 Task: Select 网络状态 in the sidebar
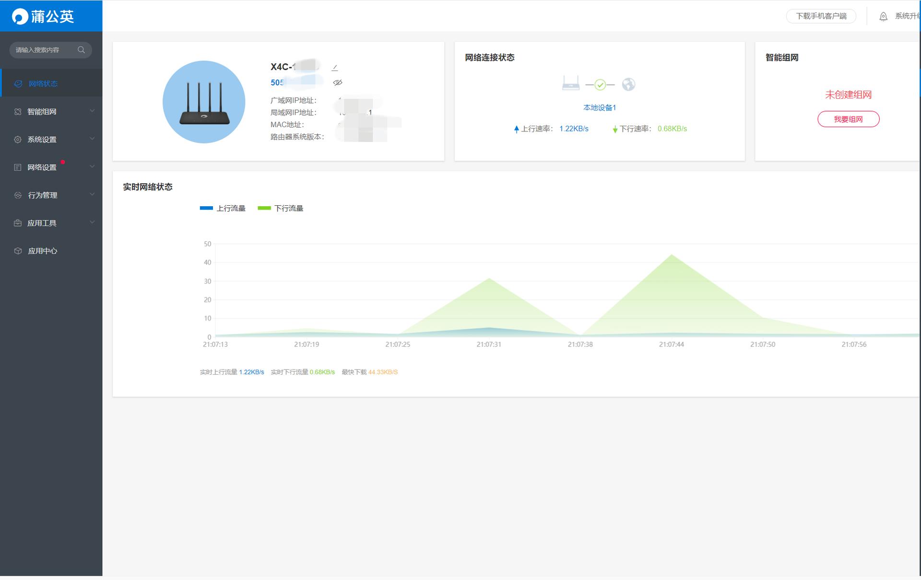pos(43,83)
